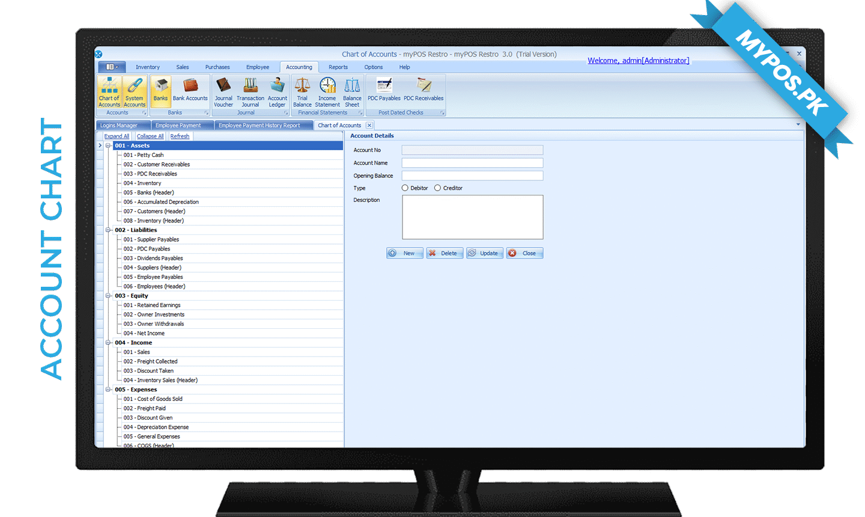Collapse the 004 - Income tree node
This screenshot has width=865, height=517.
[x=108, y=343]
